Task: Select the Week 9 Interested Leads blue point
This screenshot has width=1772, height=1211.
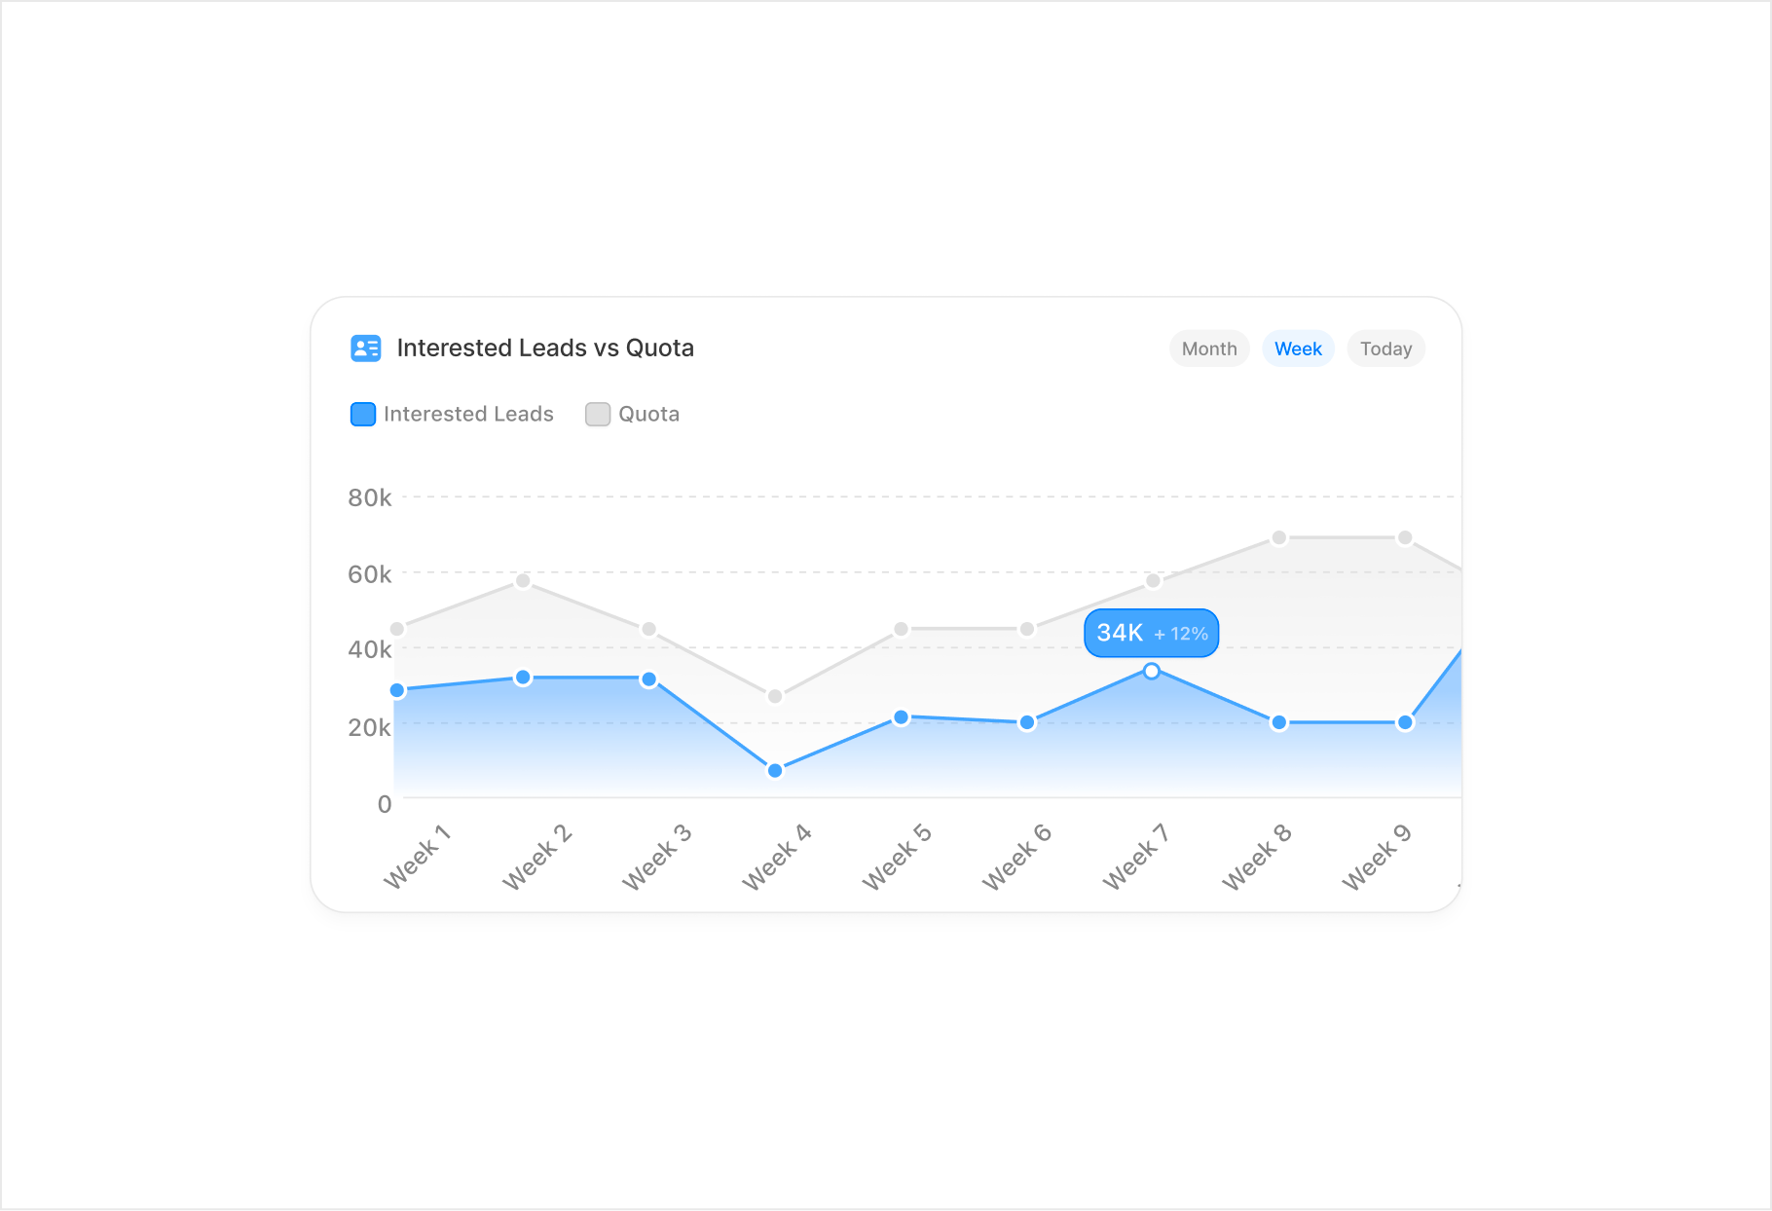Action: [x=1405, y=722]
